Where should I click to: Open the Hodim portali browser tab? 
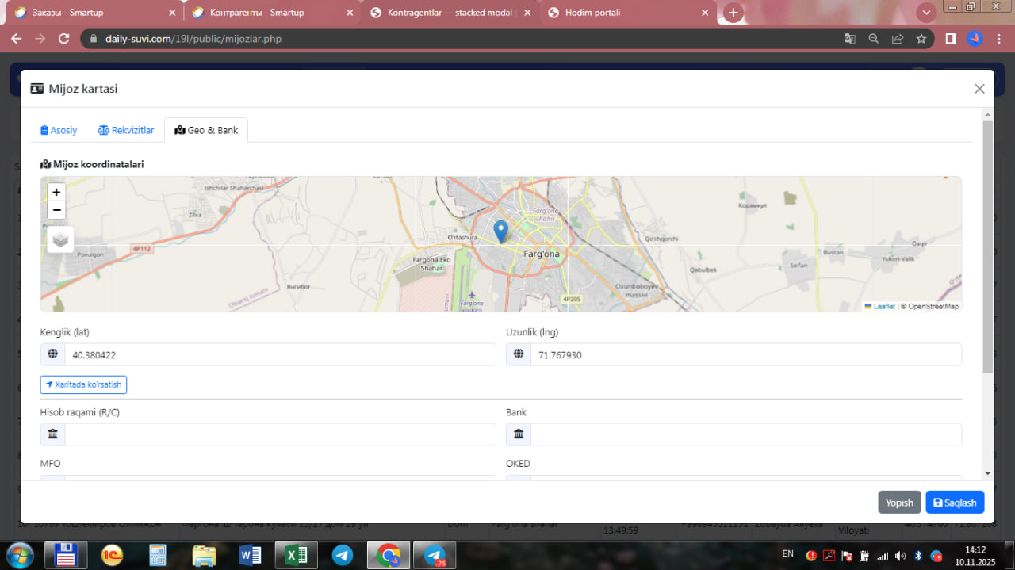(x=626, y=13)
